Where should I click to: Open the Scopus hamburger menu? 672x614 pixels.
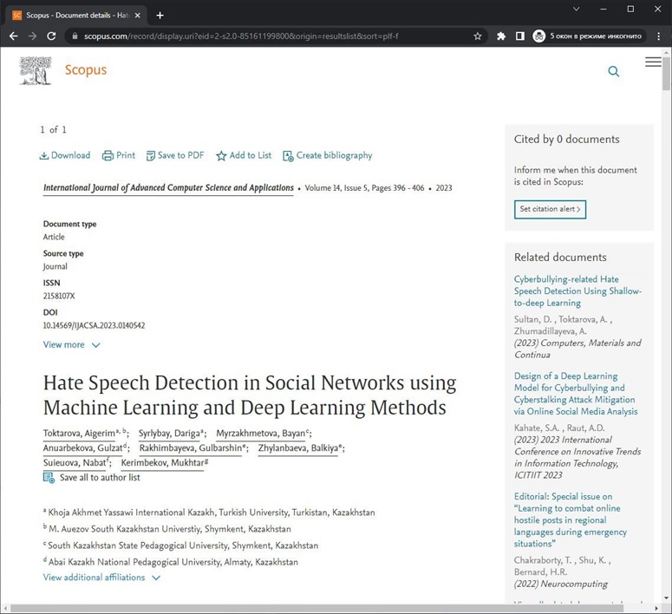click(653, 62)
